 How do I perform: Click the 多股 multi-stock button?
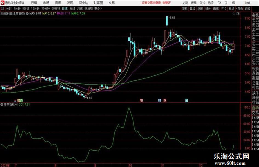pos(200,9)
